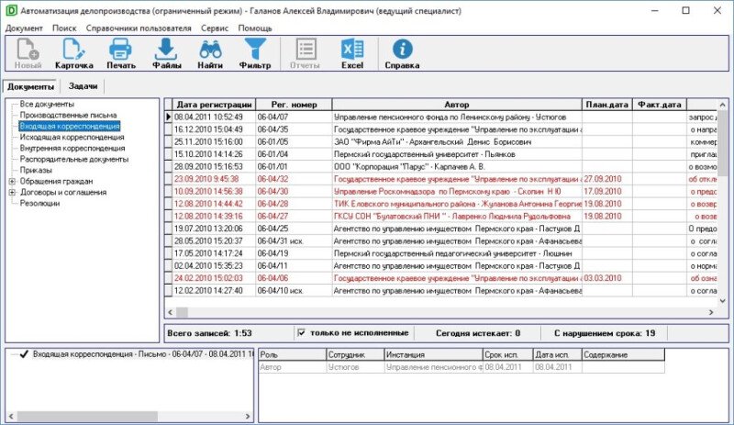The image size is (734, 425).
Task: Click checkmark beside Входящая корреспонденция letter entry
Action: pos(24,352)
